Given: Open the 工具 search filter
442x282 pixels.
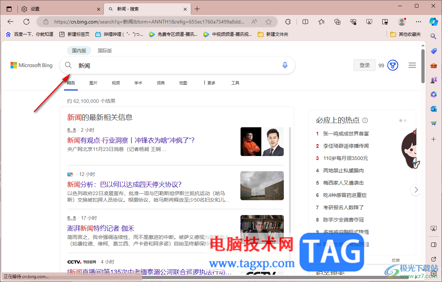Looking at the screenshot, I should pyautogui.click(x=235, y=83).
